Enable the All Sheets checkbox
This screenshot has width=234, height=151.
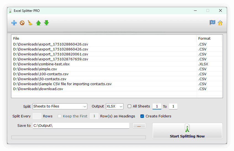[129, 106]
